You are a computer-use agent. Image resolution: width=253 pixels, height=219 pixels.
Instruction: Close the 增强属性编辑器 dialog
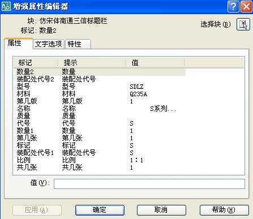[x=246, y=7]
